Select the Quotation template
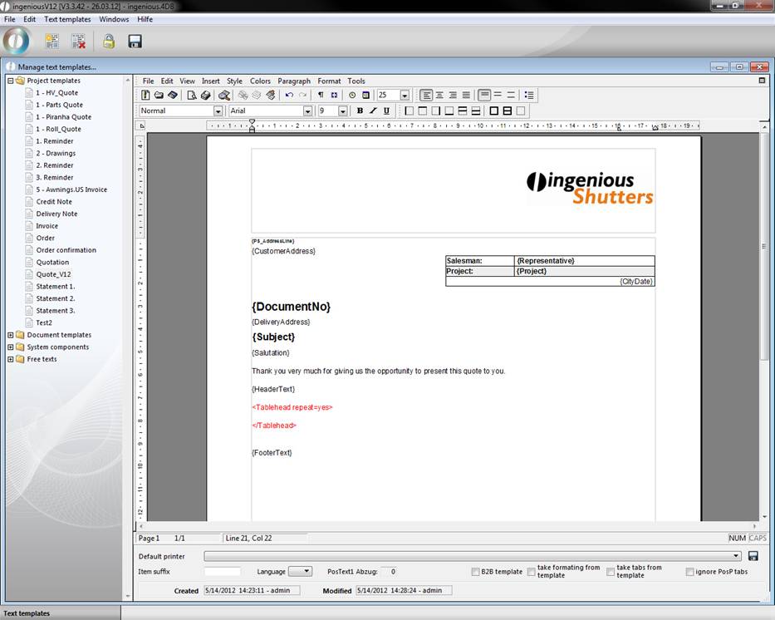 [x=52, y=262]
